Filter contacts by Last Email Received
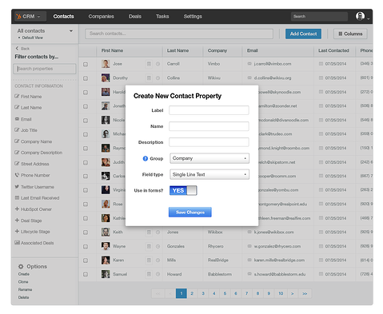 tap(37, 198)
